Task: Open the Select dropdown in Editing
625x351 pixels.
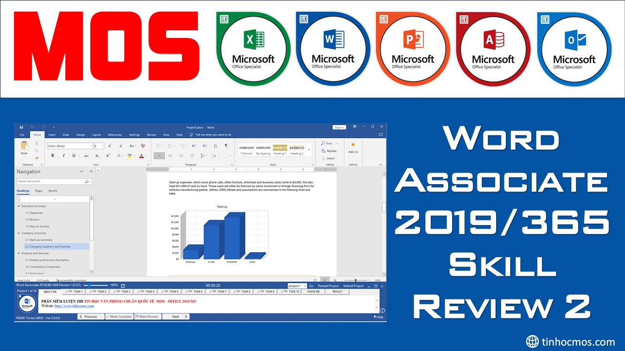Action: pos(329,158)
